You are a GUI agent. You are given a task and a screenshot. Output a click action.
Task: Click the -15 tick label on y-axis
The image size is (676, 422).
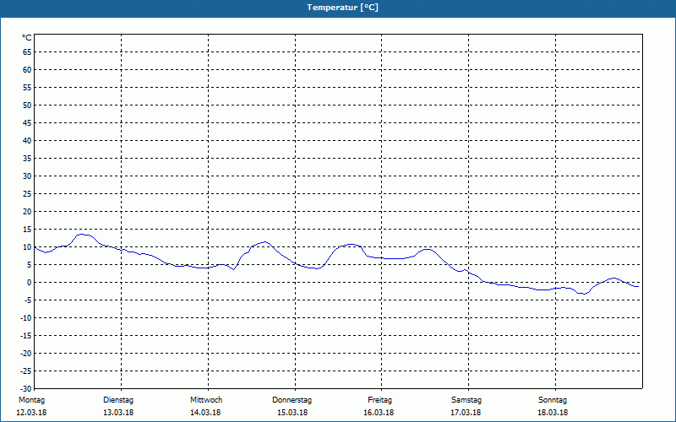pyautogui.click(x=25, y=336)
